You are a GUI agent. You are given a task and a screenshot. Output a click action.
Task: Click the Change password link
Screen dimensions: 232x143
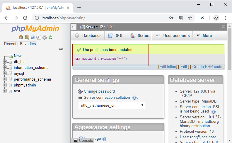99,91
